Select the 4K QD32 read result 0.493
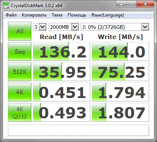The width and height of the screenshot is (157, 142). (x=62, y=112)
